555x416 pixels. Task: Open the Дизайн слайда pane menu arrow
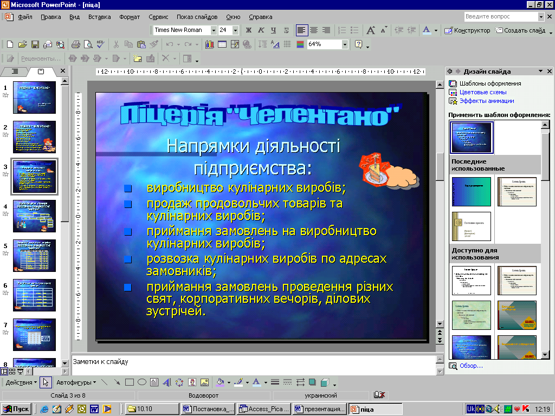pyautogui.click(x=540, y=71)
